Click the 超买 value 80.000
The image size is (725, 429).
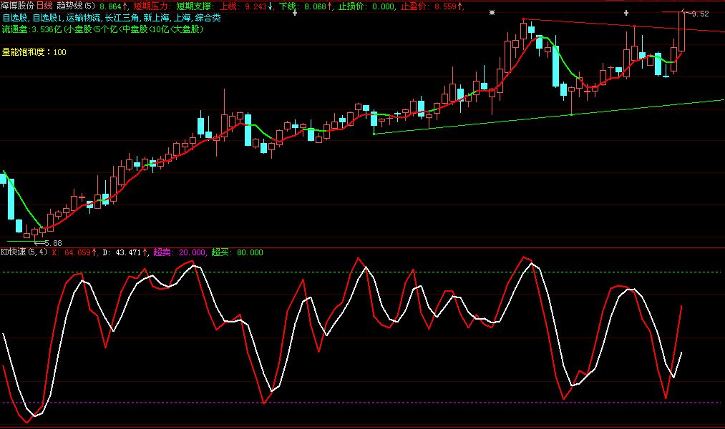tap(250, 252)
